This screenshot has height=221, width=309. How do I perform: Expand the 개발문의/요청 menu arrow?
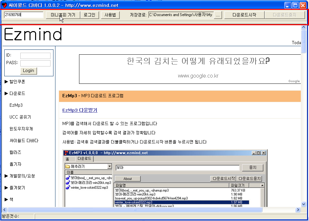click(6, 176)
